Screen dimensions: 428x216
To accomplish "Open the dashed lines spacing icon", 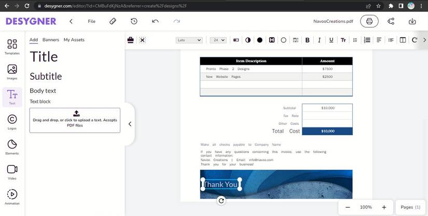I will coord(295,40).
